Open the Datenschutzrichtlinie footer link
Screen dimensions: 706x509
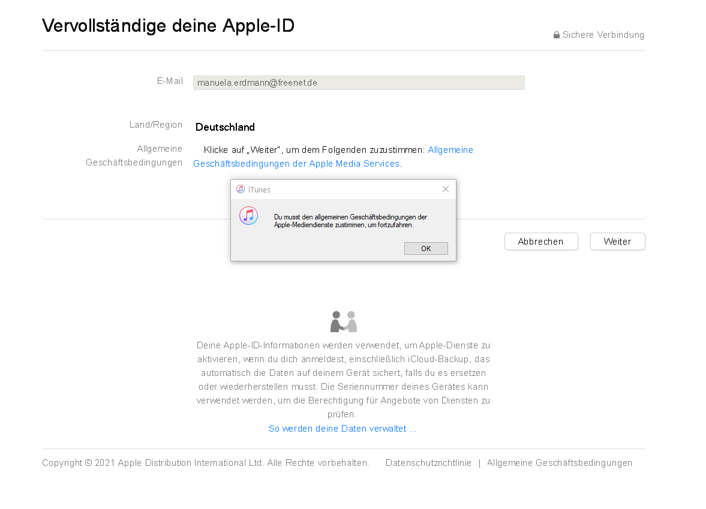tap(428, 463)
